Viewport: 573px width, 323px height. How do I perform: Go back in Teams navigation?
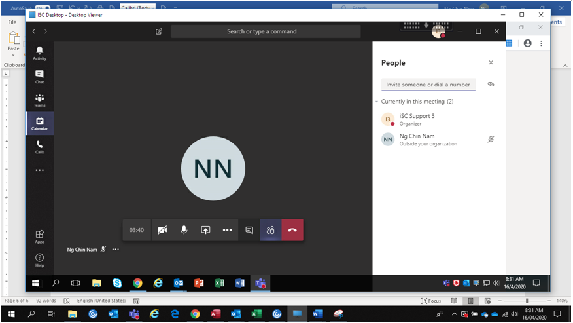pyautogui.click(x=33, y=31)
